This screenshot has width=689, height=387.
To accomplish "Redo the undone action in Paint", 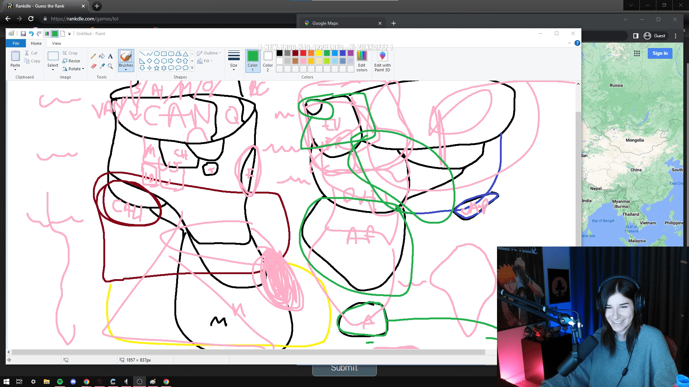I will pos(39,34).
